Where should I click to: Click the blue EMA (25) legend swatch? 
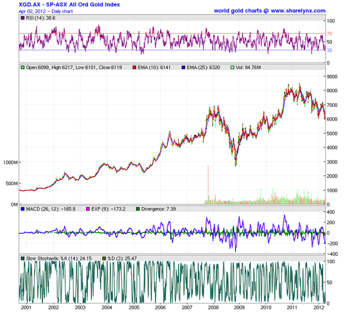pyautogui.click(x=183, y=67)
